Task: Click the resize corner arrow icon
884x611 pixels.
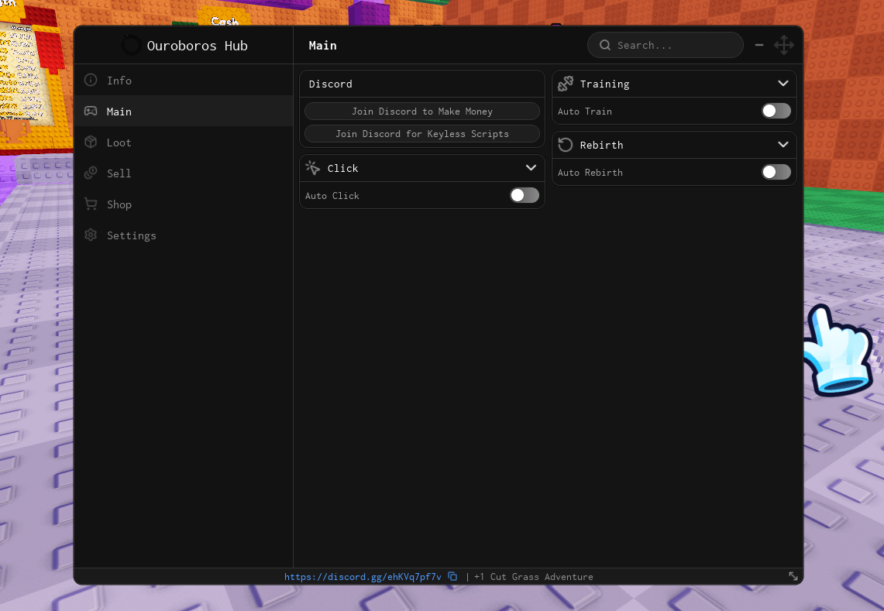Action: [793, 576]
